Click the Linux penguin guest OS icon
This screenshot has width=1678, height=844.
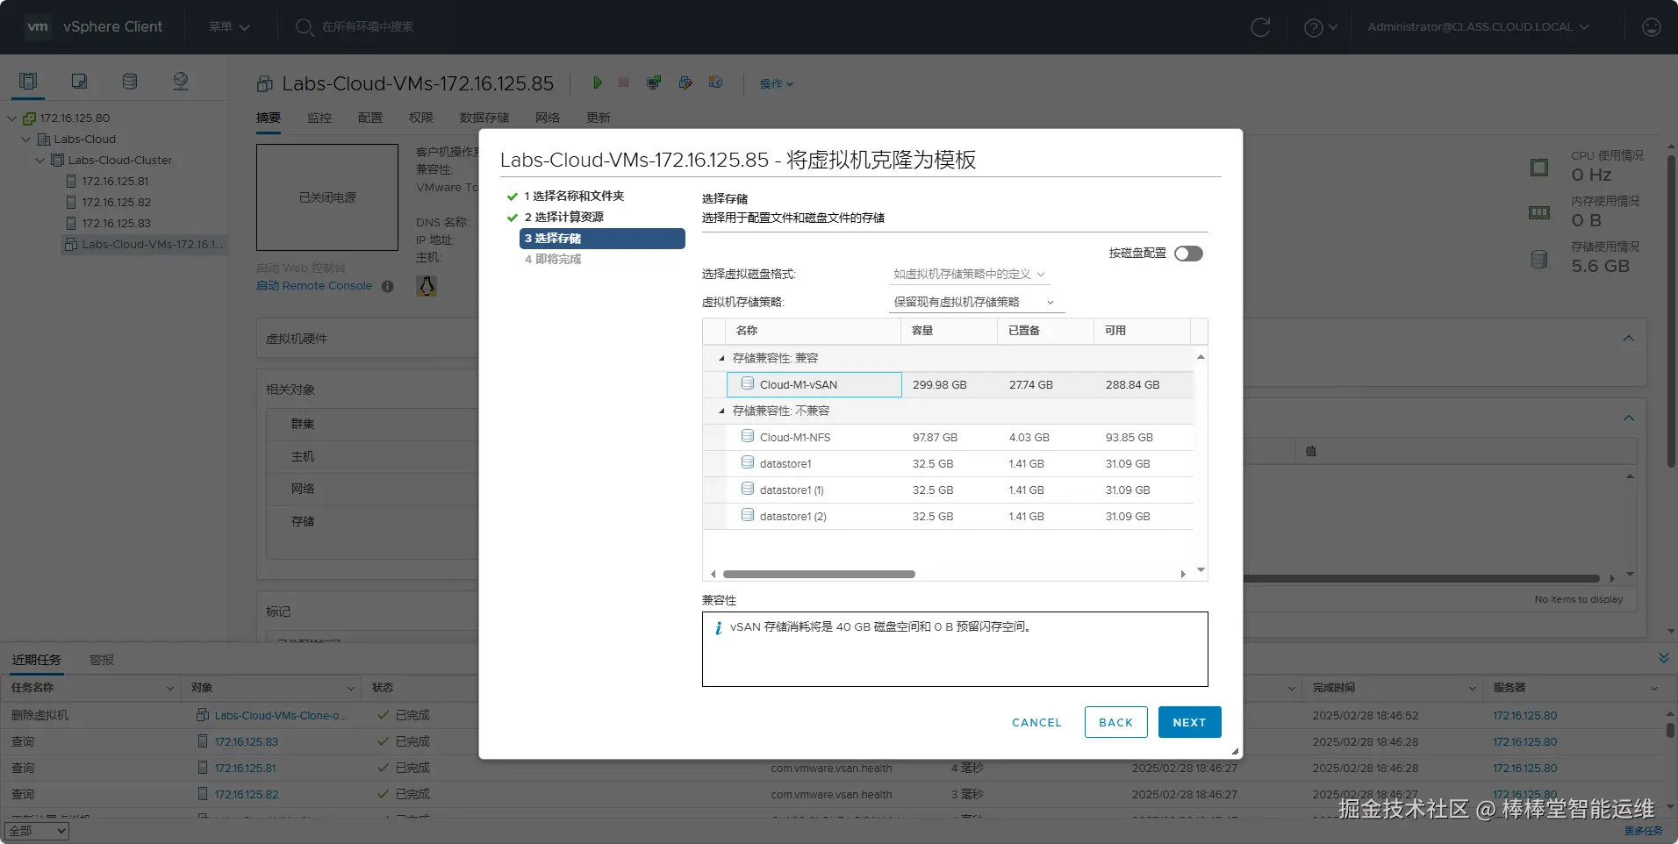click(427, 286)
